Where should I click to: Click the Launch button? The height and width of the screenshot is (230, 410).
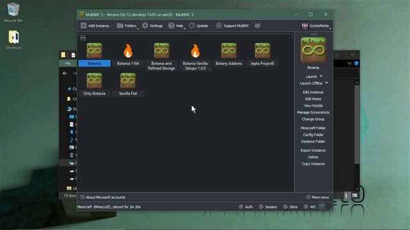311,77
